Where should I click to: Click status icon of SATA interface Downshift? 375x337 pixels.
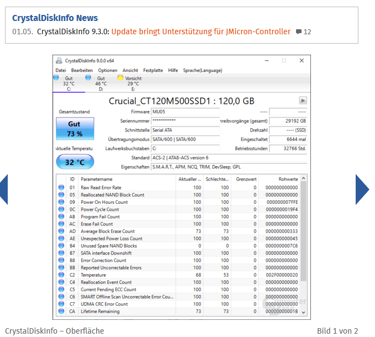click(61, 253)
